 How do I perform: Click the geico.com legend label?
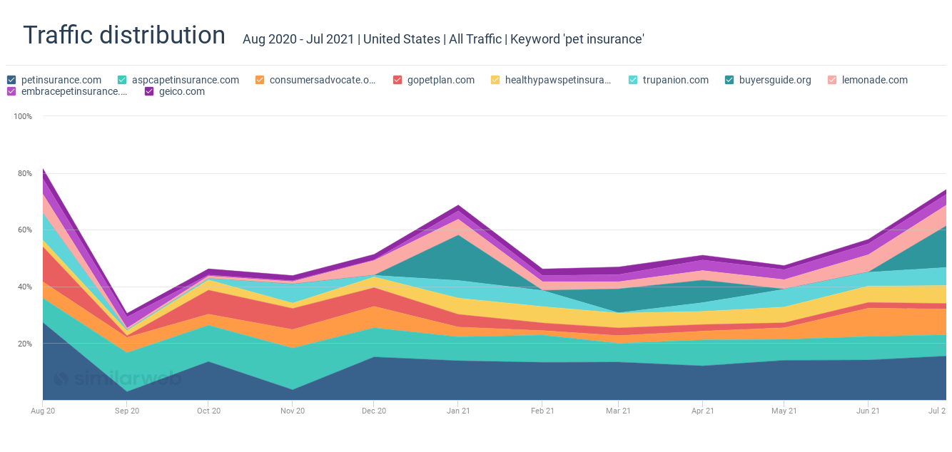(182, 91)
